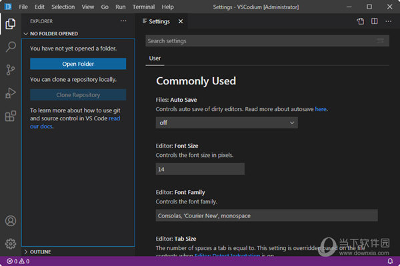Focus the Search settings input field
Viewport: 400px width, 266px height.
(x=267, y=41)
